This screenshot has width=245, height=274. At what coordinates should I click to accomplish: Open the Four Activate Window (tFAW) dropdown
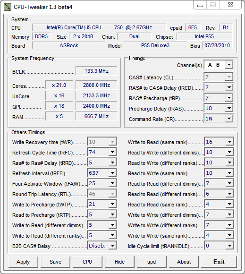point(102,183)
